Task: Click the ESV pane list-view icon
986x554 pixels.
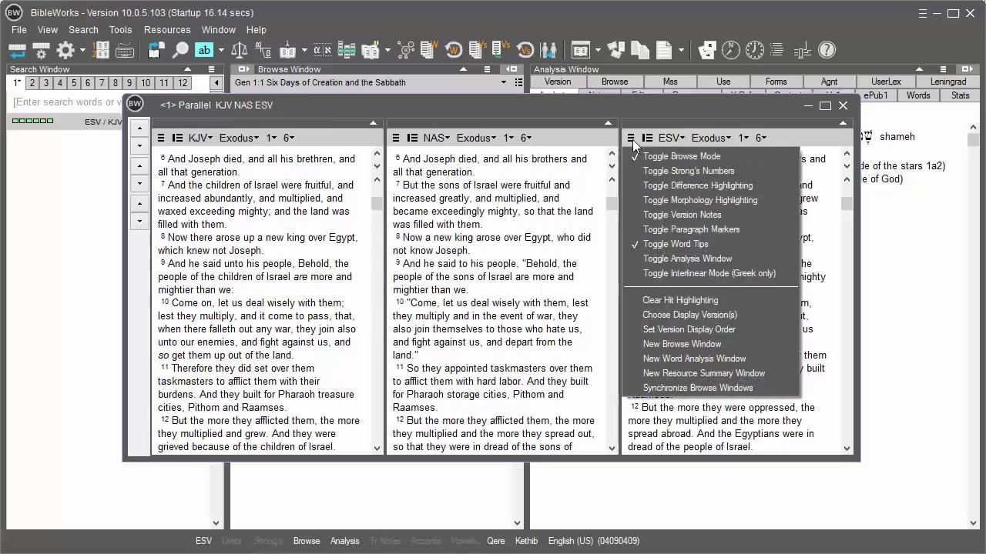Action: 647,138
